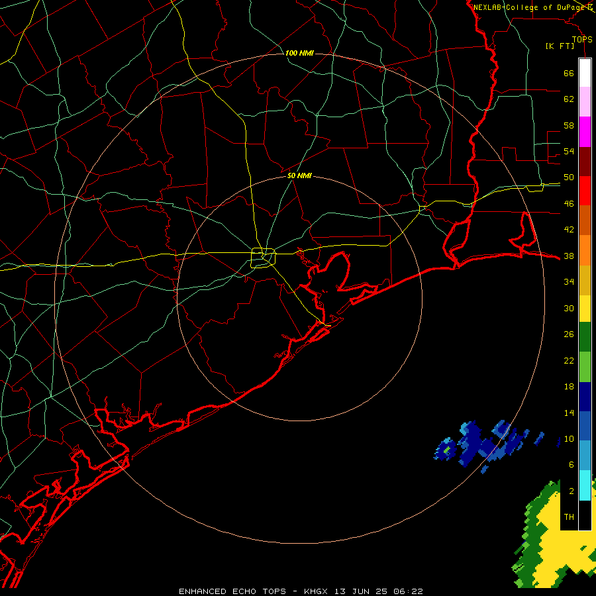Click the '100 NMI' range ring label
The width and height of the screenshot is (596, 596).
coord(299,53)
